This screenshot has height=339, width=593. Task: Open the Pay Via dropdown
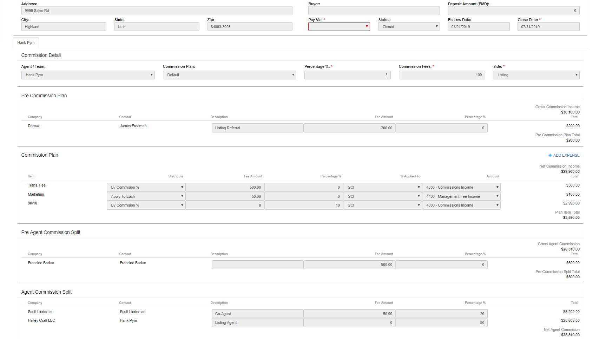click(x=339, y=27)
